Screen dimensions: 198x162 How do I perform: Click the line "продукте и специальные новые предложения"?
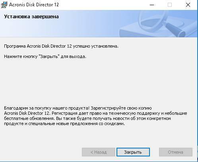[x=64, y=123]
